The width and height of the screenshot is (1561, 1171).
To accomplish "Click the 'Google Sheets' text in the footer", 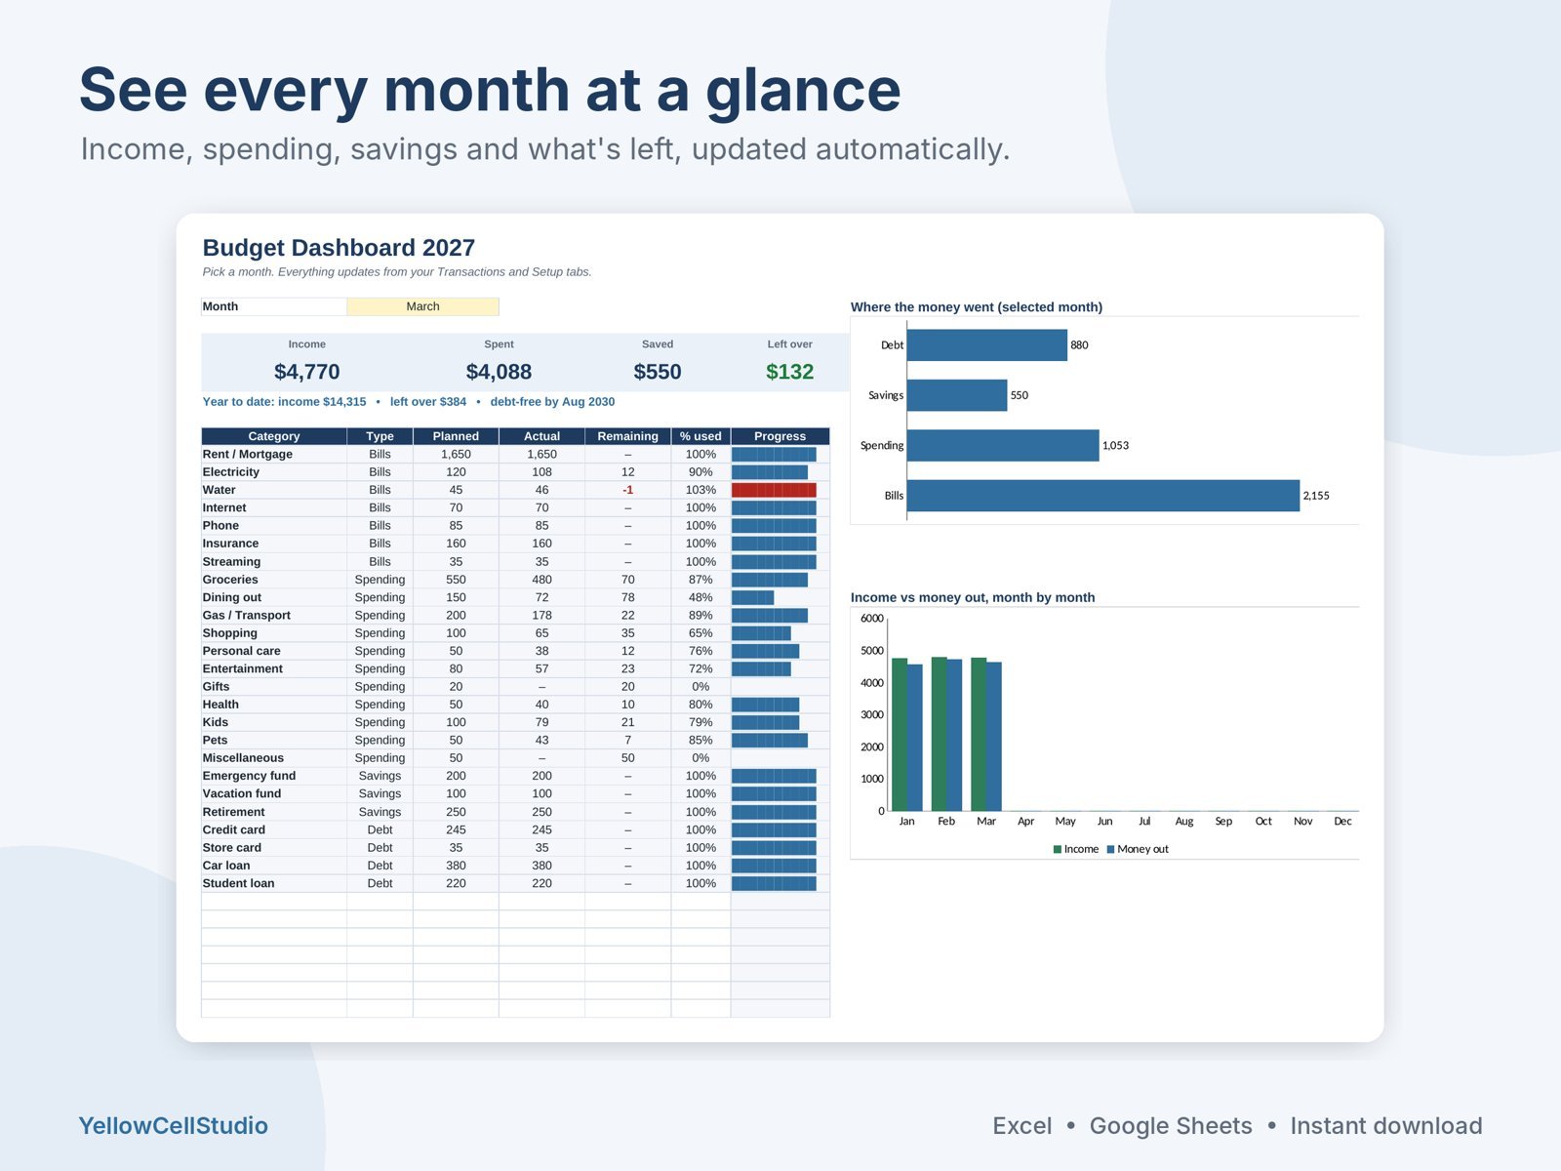I will [x=1171, y=1126].
